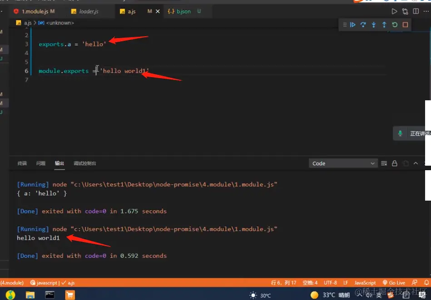Screen dimensions: 431x300
Task: Click the <unknown> breadcrumb symbol
Action: (57, 23)
